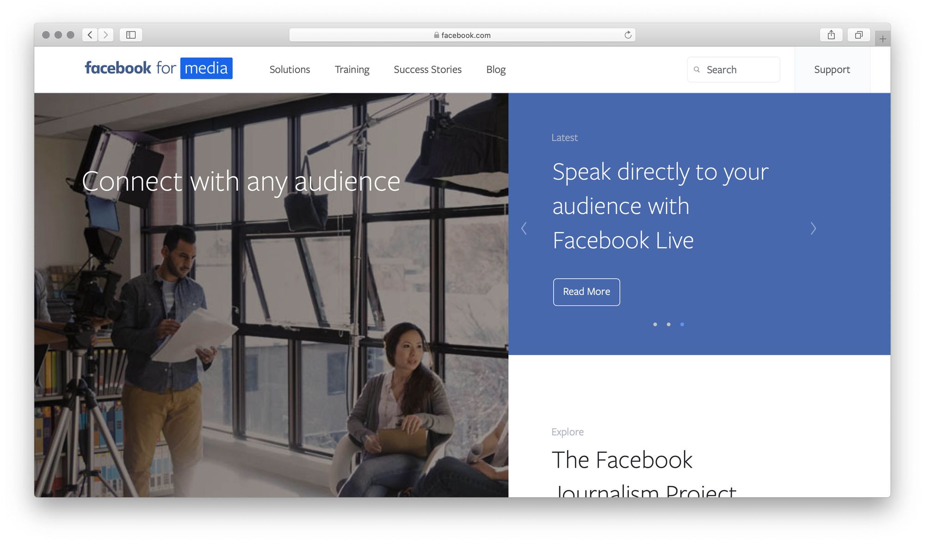925x543 pixels.
Task: Click the forward navigation arrow
Action: [x=106, y=35]
